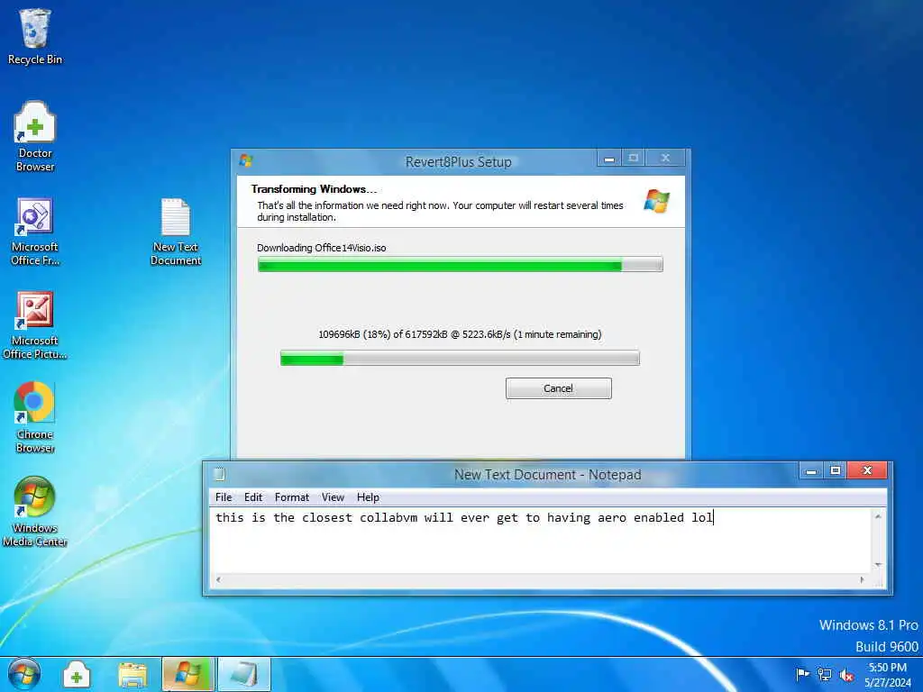Select the Windows Media Center desktop shortcut
The width and height of the screenshot is (923, 692).
point(35,512)
